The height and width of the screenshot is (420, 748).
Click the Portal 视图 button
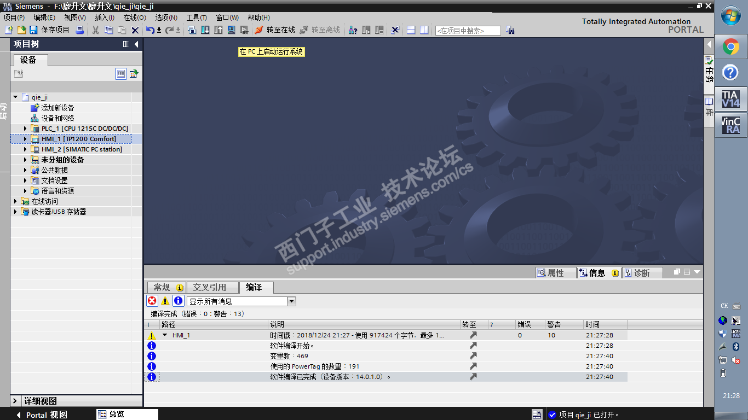pyautogui.click(x=42, y=415)
